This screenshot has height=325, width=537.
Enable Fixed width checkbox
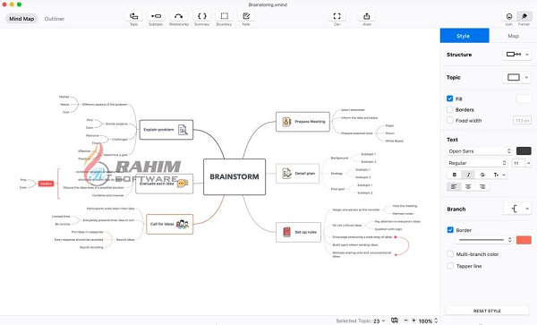pyautogui.click(x=449, y=120)
